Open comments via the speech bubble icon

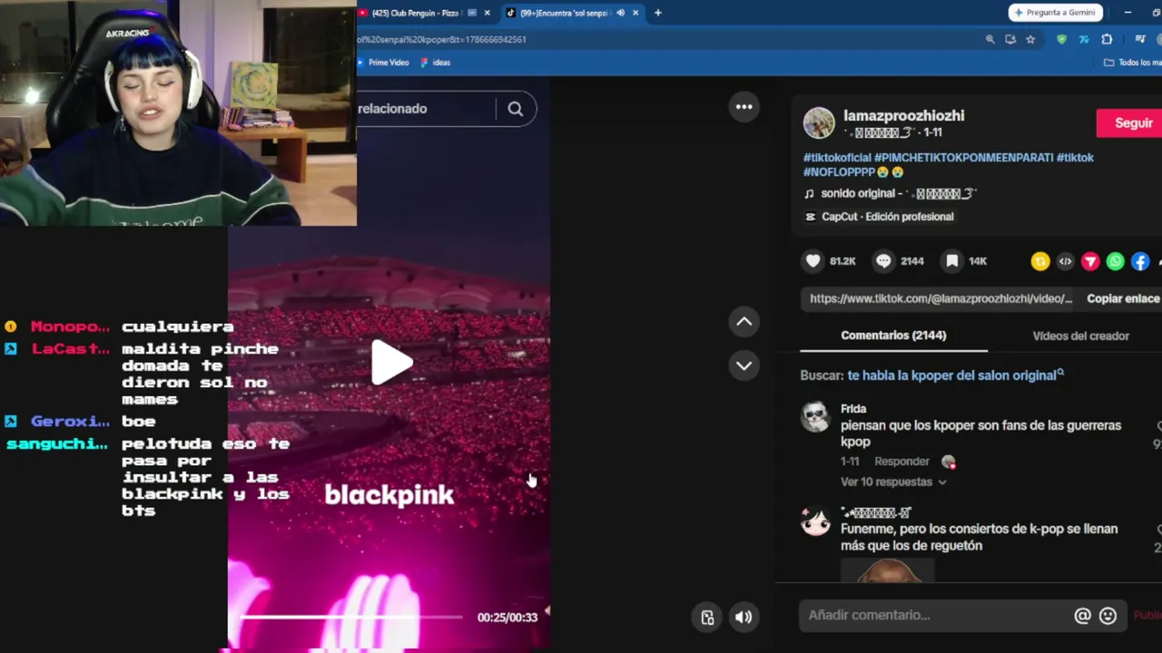(x=883, y=261)
